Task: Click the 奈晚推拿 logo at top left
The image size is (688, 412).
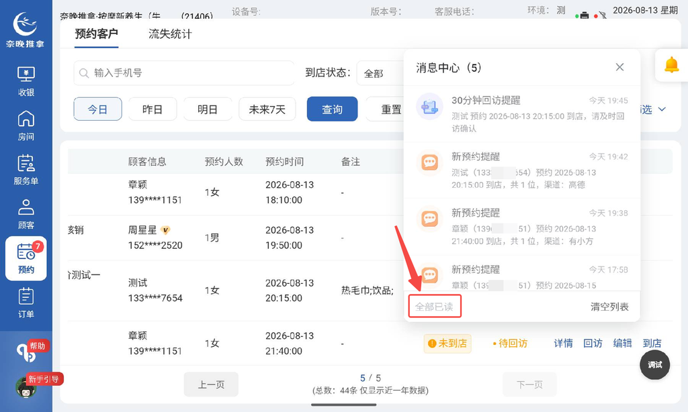Action: [x=25, y=30]
